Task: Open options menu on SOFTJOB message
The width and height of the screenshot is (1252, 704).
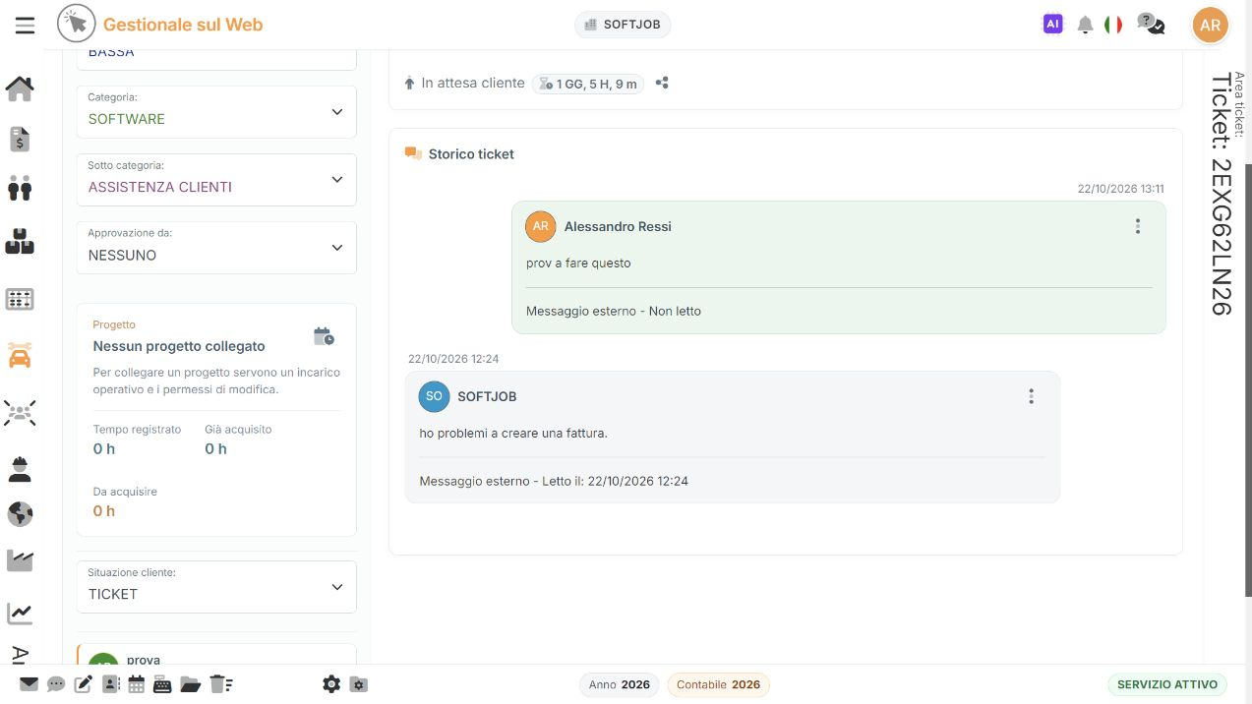Action: coord(1032,396)
